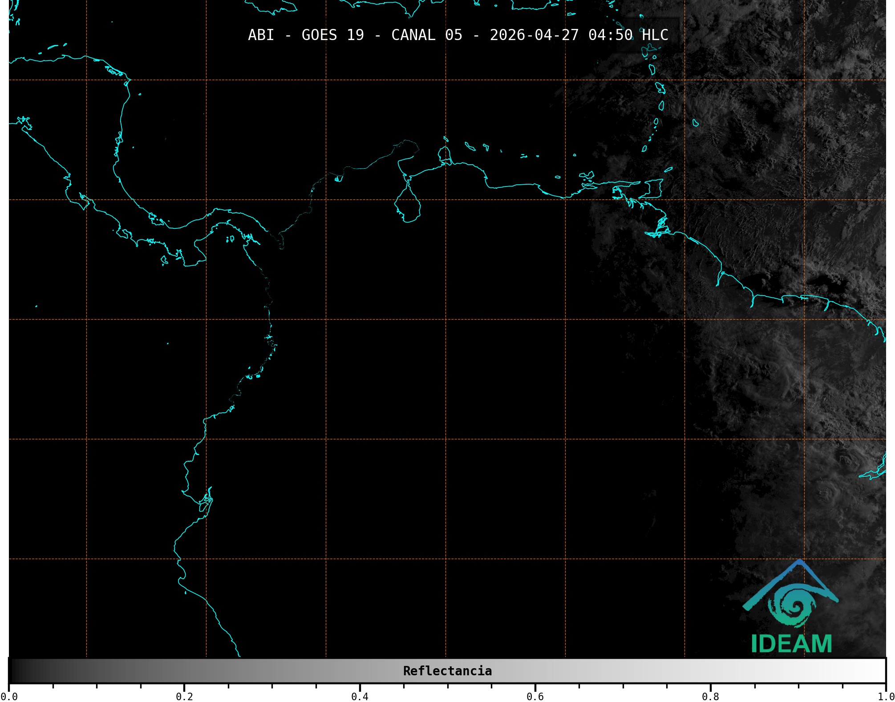Image resolution: width=895 pixels, height=702 pixels.
Task: Click the 04:50 HLC time stamp
Action: (628, 35)
